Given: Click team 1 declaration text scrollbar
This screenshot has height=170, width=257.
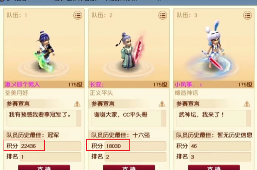Looking at the screenshot, I should pyautogui.click(x=79, y=118).
